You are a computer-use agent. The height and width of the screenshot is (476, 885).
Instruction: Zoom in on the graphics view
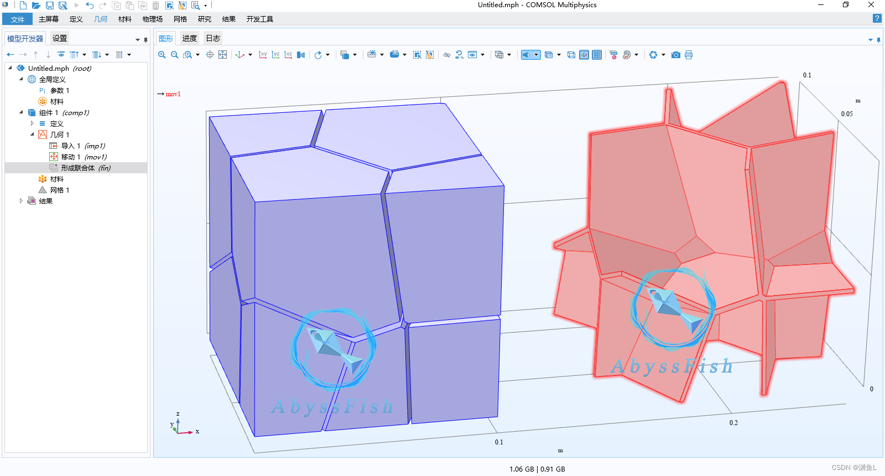click(162, 55)
